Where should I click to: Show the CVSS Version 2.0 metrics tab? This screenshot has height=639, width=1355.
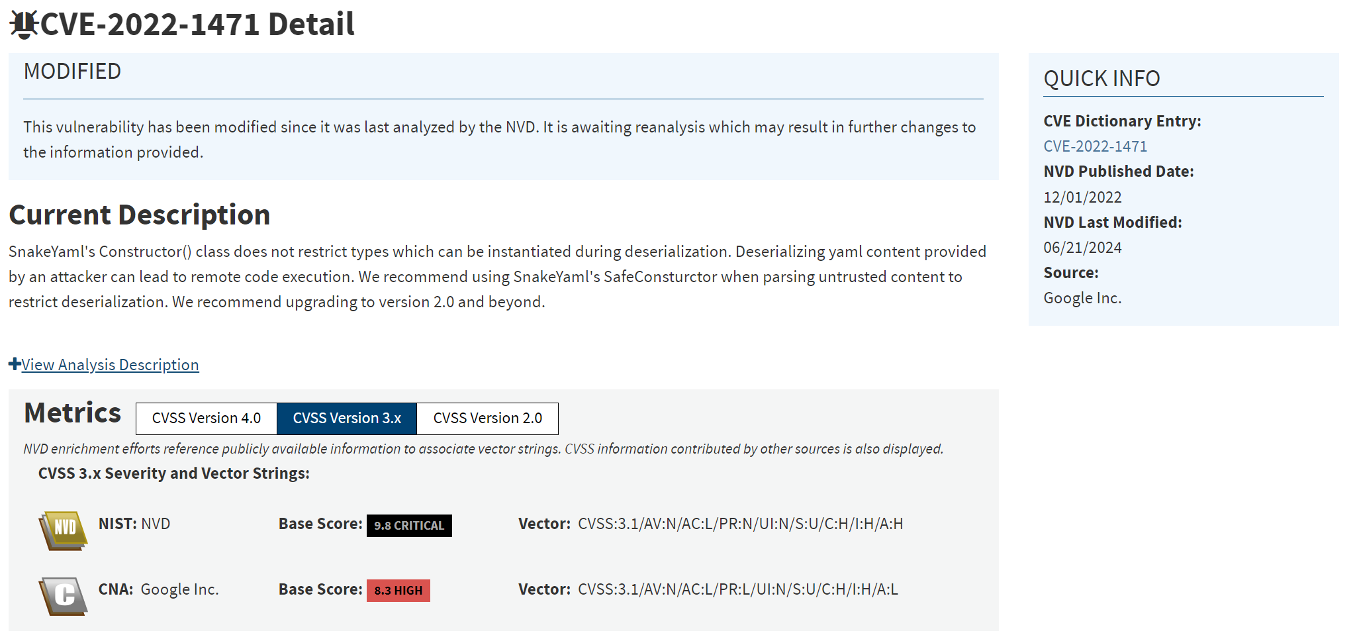click(x=487, y=418)
